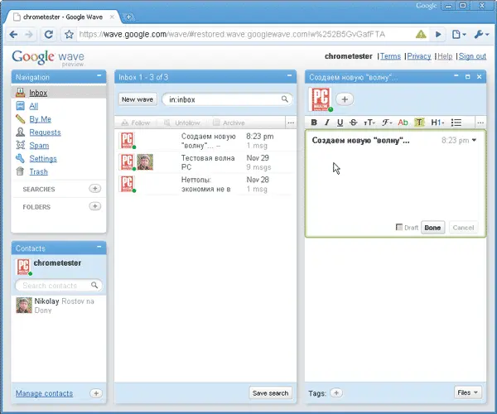Minimize the wave panel
Viewport: 497px width, 414px height.
[456, 75]
